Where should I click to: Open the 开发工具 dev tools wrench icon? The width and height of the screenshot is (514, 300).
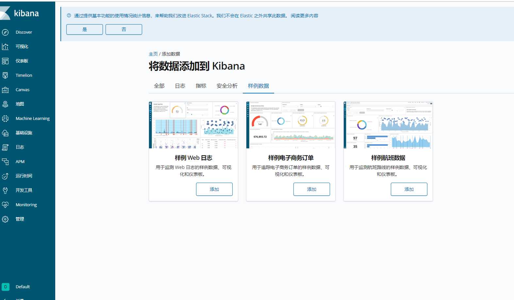click(x=5, y=190)
